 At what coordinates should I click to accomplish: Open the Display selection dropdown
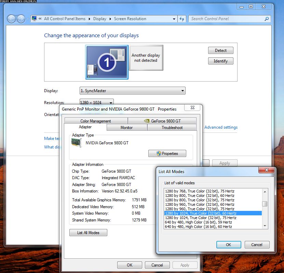pyautogui.click(x=132, y=90)
